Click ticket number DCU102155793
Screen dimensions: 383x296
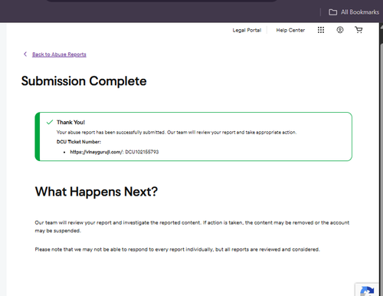point(142,152)
